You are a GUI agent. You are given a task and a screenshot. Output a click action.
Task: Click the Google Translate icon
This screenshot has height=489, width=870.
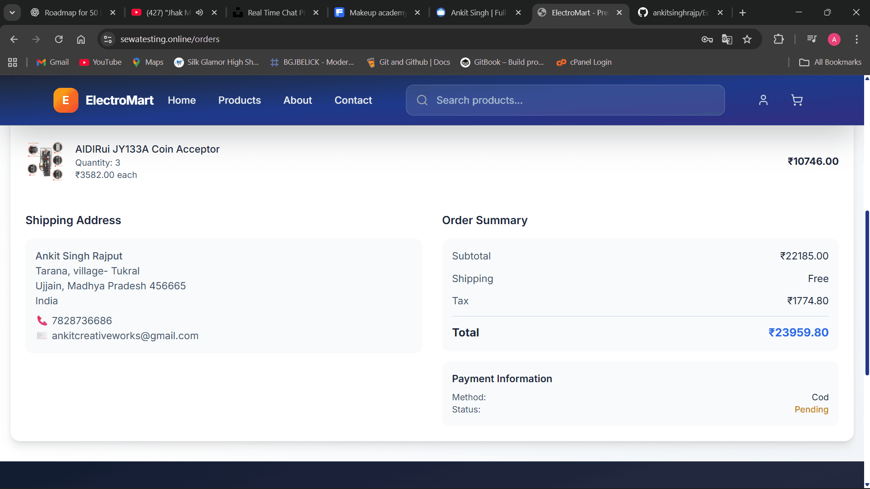pos(727,39)
